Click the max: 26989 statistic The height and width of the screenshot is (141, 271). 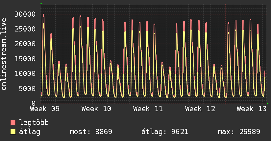[x=239, y=132]
